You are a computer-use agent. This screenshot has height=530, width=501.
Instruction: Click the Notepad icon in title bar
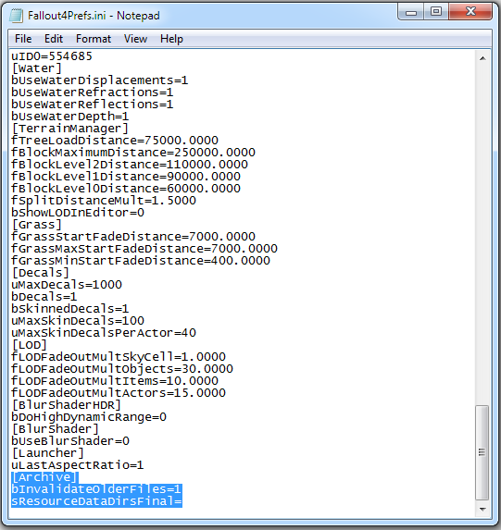pos(16,16)
